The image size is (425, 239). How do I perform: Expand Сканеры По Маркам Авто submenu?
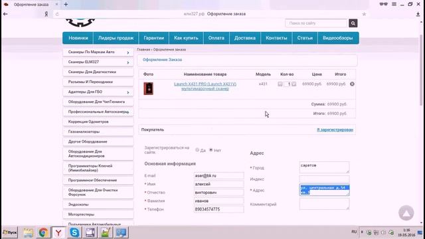[x=128, y=52]
